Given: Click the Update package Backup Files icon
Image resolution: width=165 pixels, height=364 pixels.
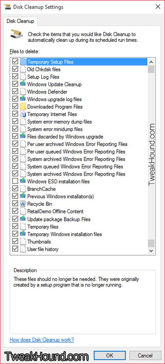Looking at the screenshot, I should click(23, 219).
